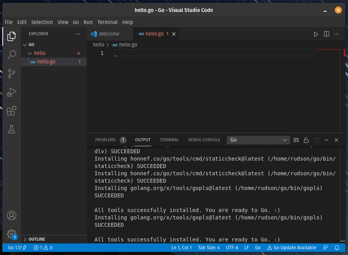The width and height of the screenshot is (348, 255).
Task: Click the Explorer more actions ellipsis
Action: [x=78, y=34]
